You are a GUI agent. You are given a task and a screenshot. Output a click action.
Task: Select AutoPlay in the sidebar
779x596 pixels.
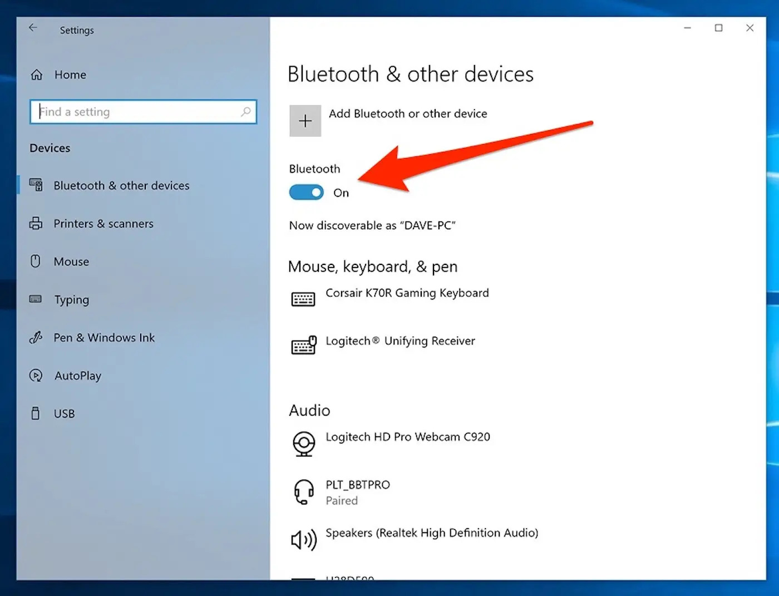tap(77, 376)
